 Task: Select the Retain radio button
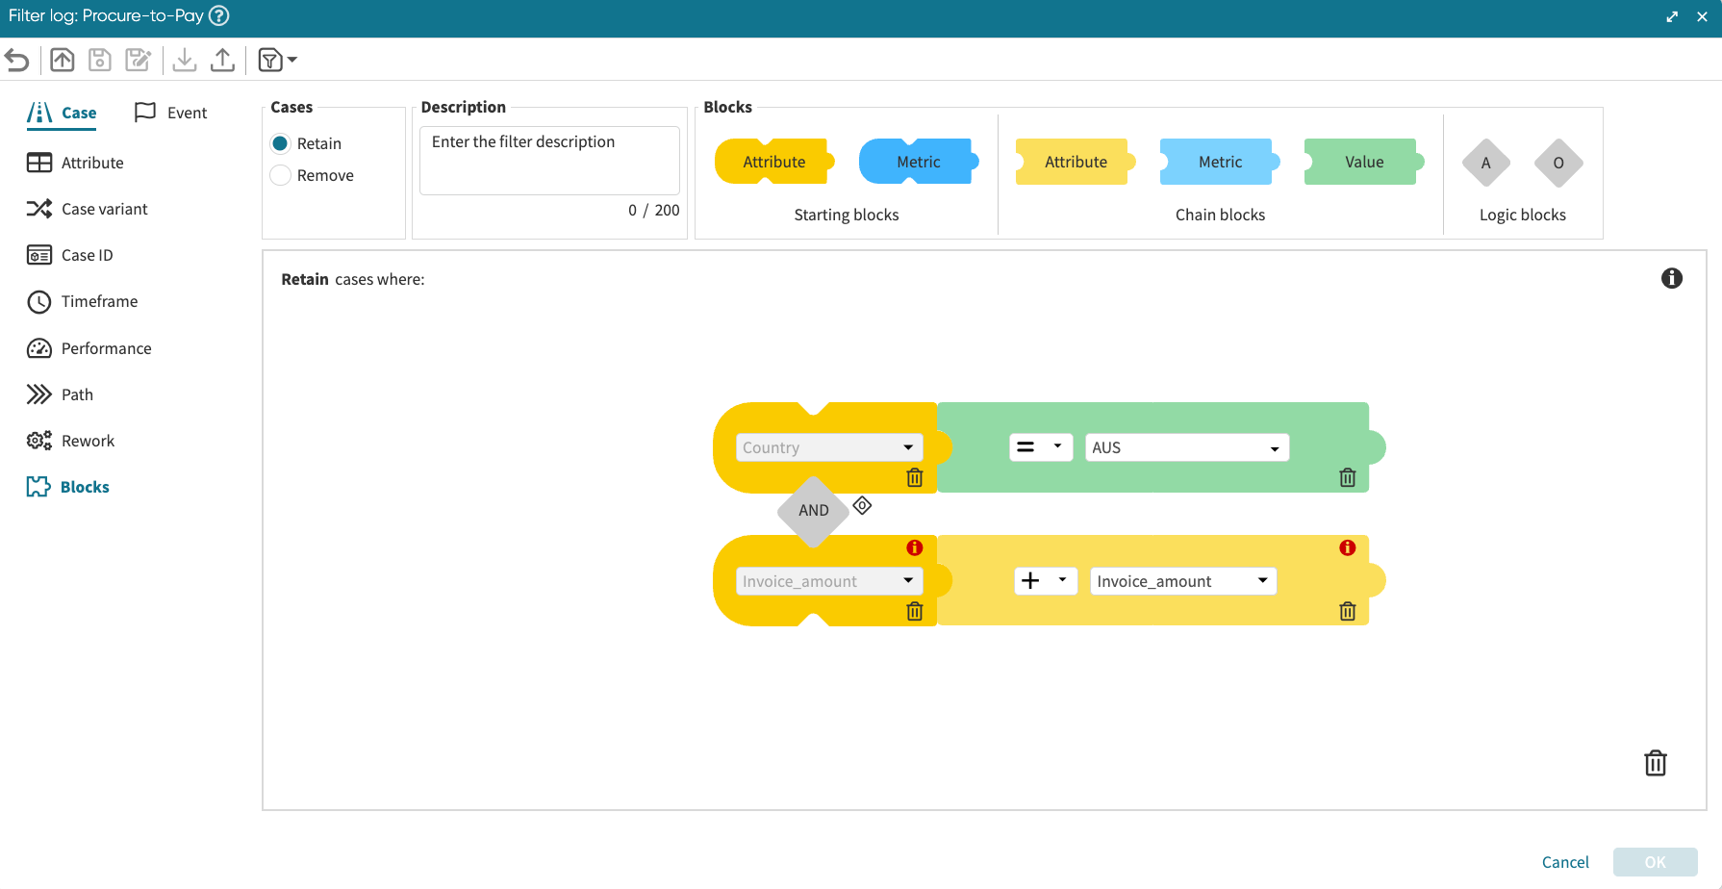click(x=281, y=143)
